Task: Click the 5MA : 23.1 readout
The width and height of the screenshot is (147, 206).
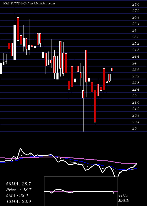Action: tap(17, 196)
